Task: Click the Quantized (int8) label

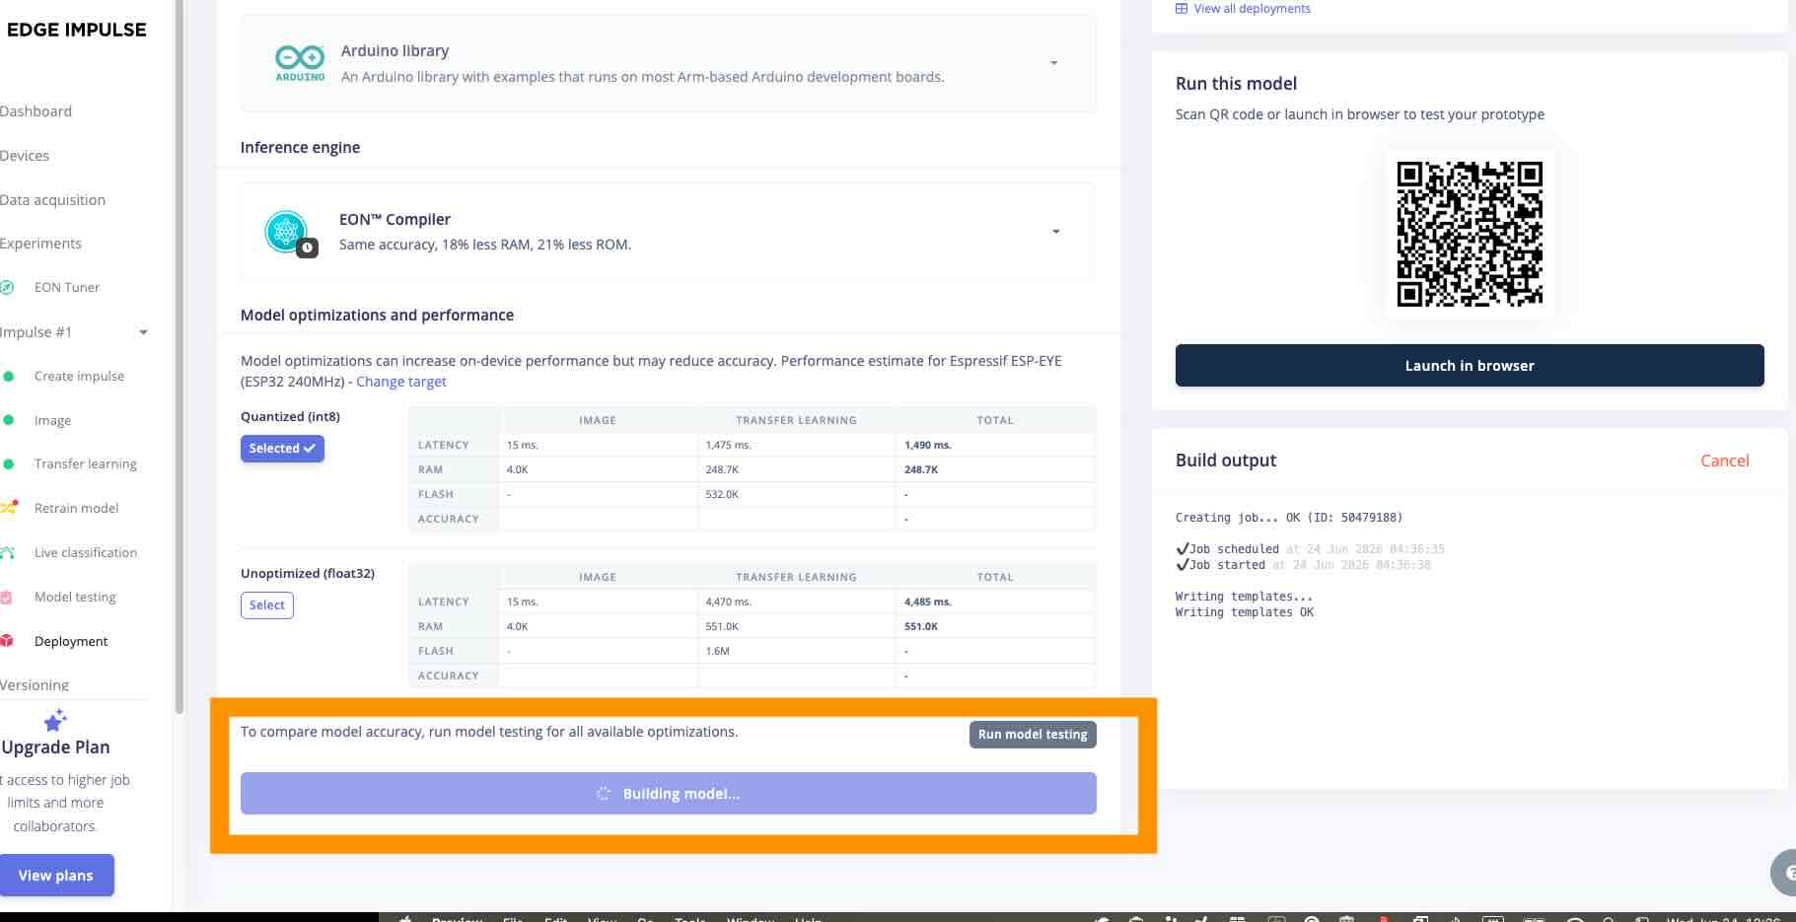Action: click(x=290, y=417)
